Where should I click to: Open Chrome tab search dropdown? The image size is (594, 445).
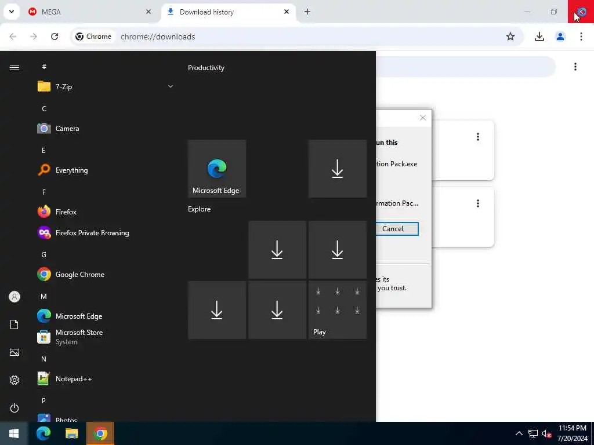(12, 12)
